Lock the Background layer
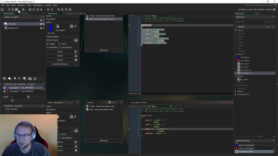 pos(44,28)
